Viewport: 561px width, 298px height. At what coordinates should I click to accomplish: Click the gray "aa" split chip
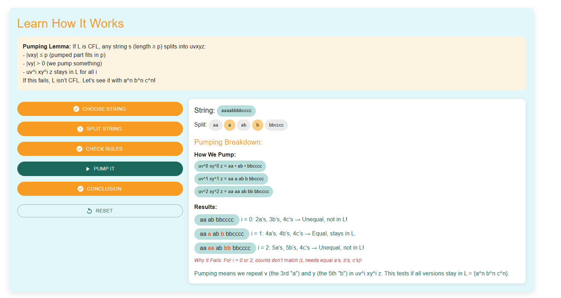215,125
